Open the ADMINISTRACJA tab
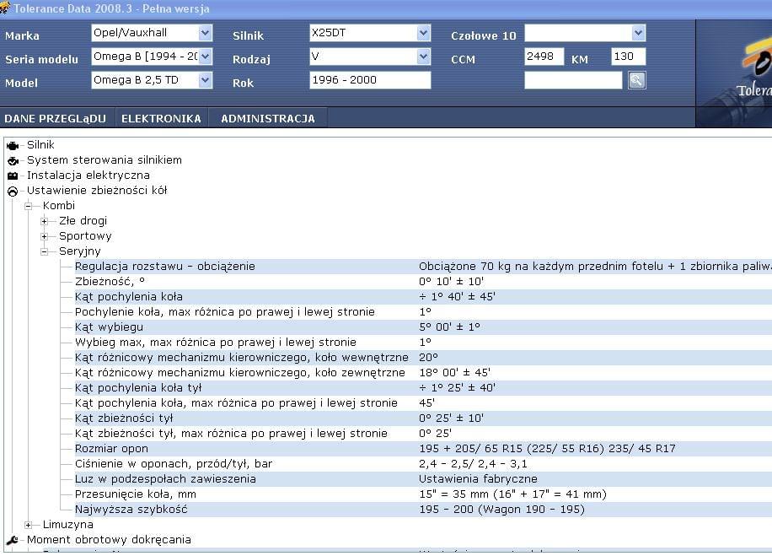The width and height of the screenshot is (772, 556). pos(268,119)
